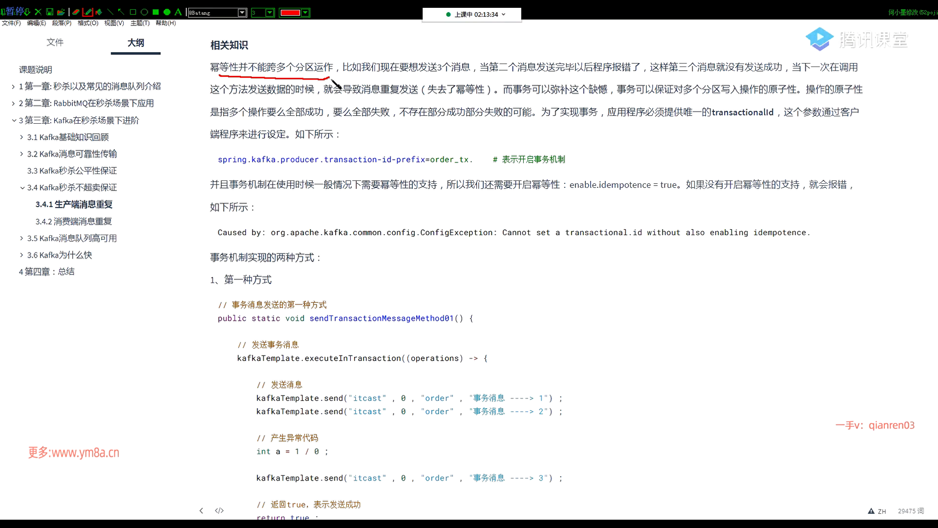Select the hollow rectangle shape tool

tap(133, 12)
